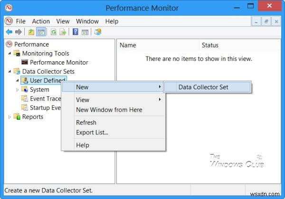Select the Performance root tree item
The image size is (285, 199).
point(31,45)
